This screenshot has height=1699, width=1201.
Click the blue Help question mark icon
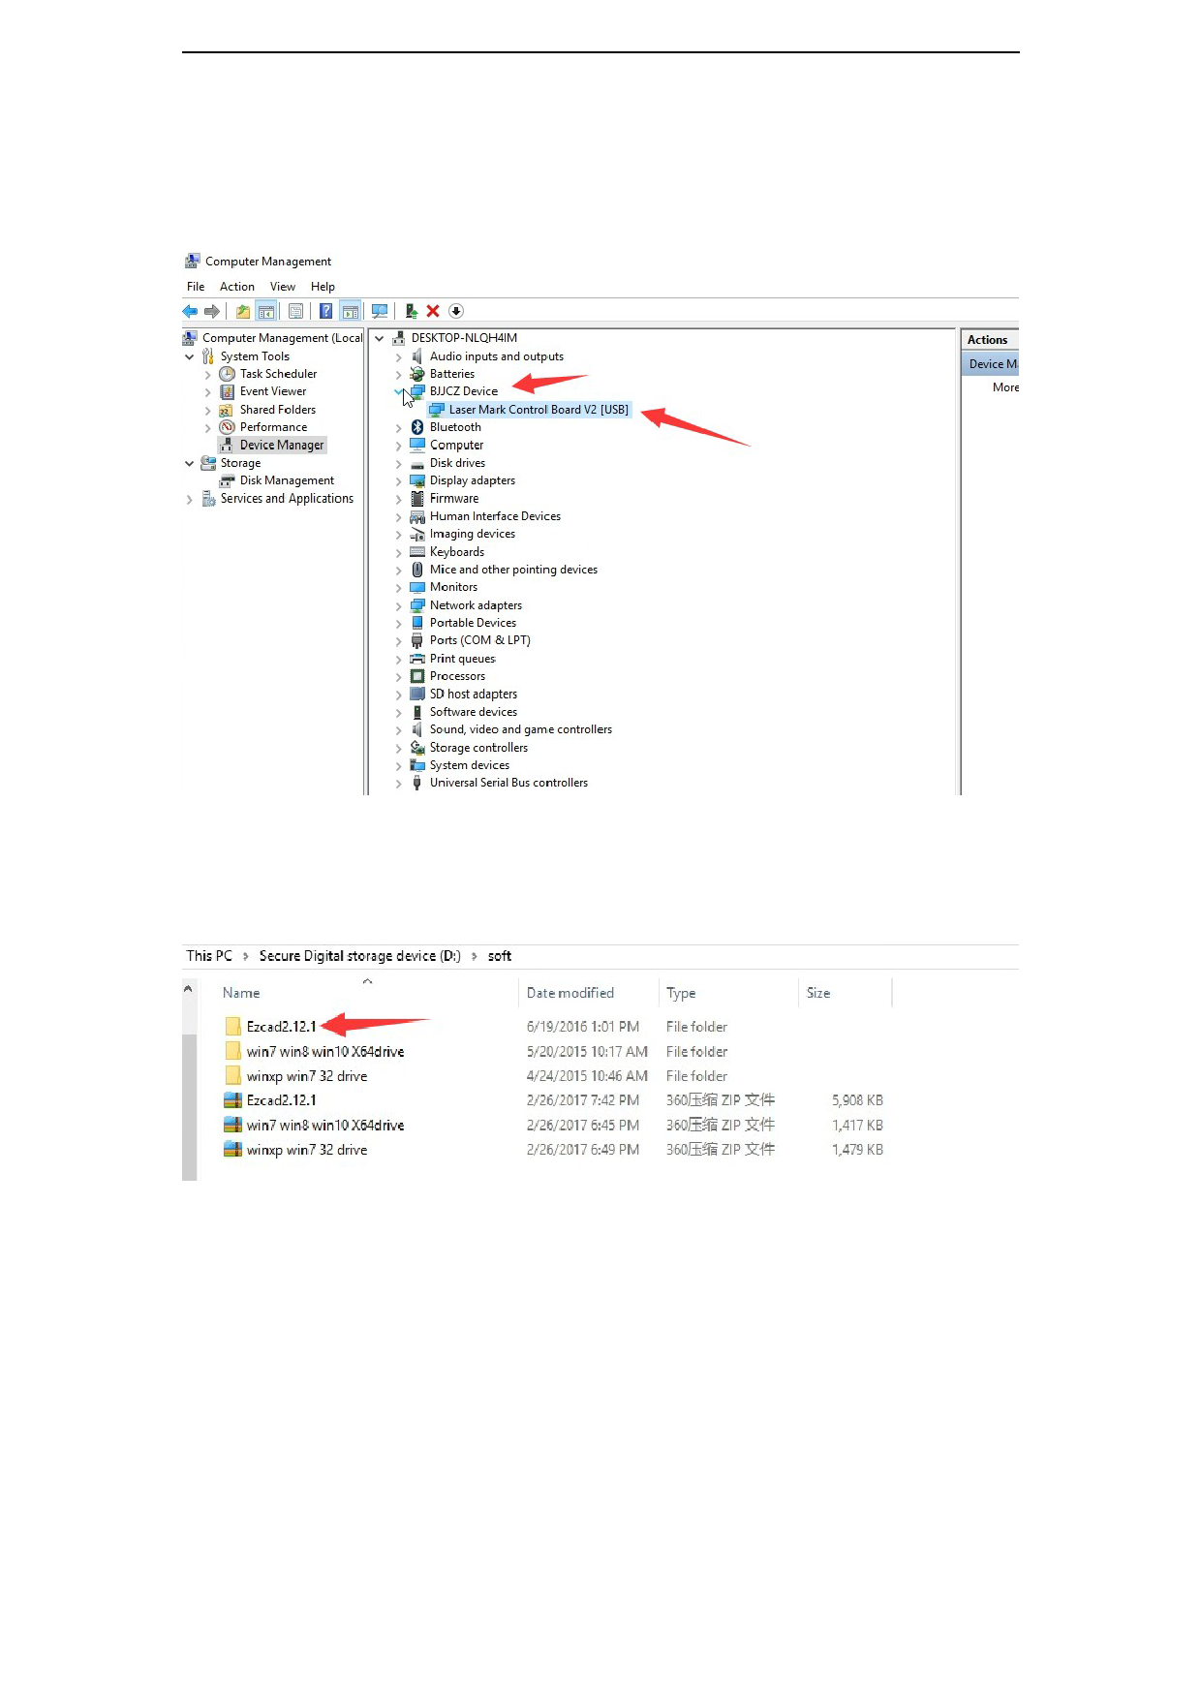pos(326,311)
